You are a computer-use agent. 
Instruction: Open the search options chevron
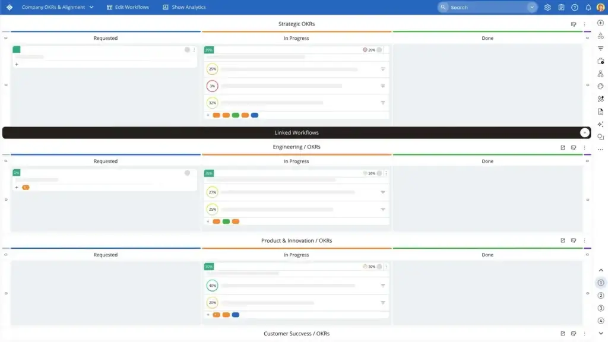(531, 7)
